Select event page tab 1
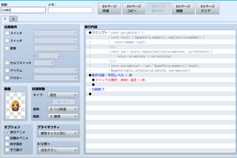The height and width of the screenshot is (158, 237). [5, 19]
